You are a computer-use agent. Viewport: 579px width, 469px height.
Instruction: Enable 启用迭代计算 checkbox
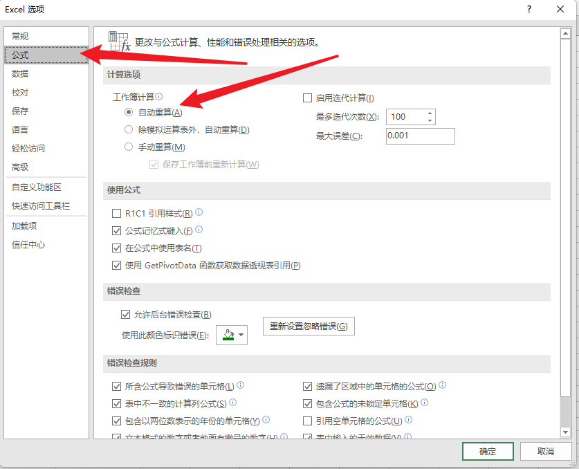[x=308, y=98]
